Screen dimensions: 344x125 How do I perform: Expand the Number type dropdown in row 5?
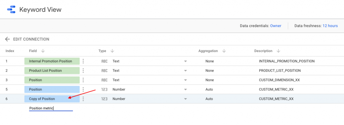pos(185,90)
